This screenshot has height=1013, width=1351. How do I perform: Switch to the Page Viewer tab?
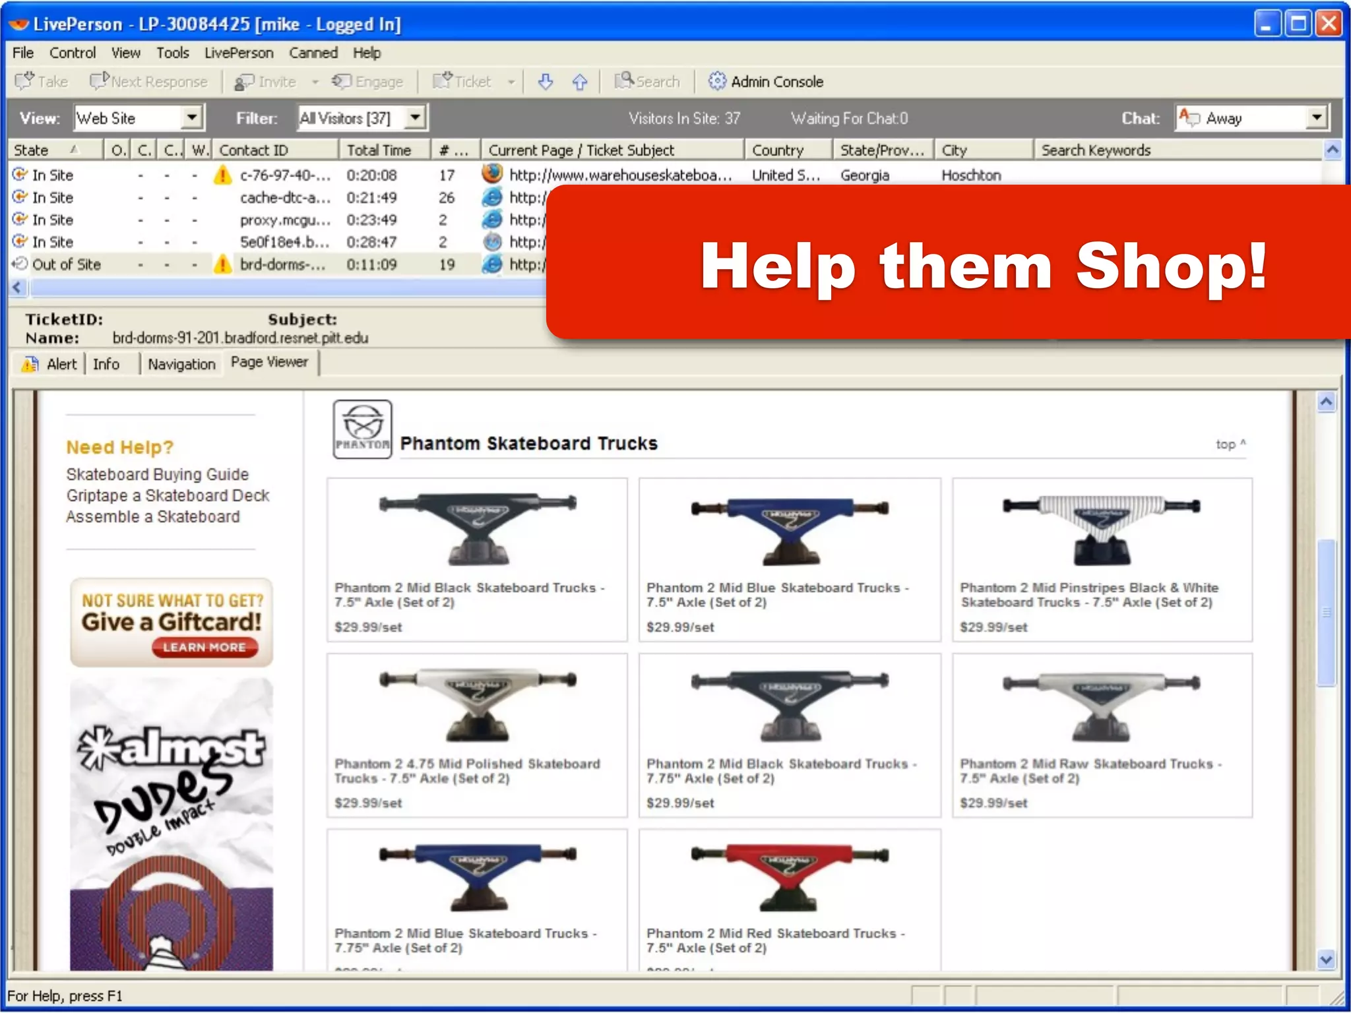tap(270, 362)
